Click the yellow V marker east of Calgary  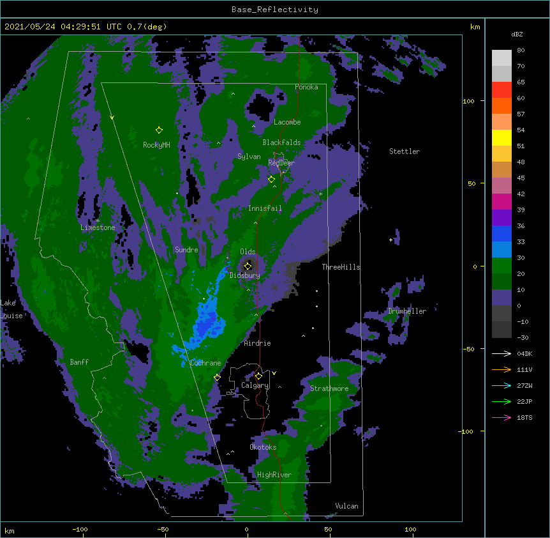click(x=274, y=373)
